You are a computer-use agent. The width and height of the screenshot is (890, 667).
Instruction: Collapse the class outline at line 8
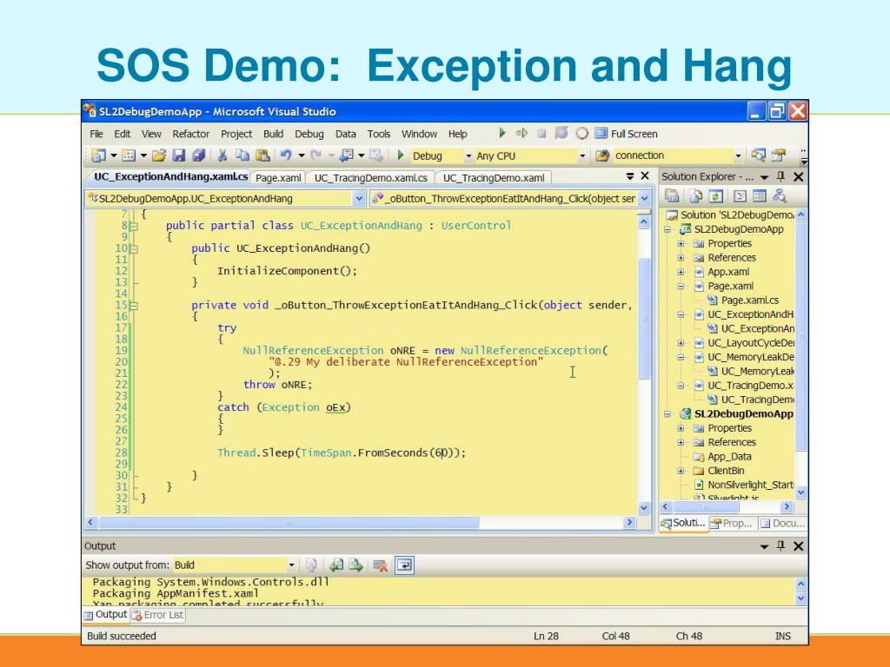pyautogui.click(x=134, y=227)
